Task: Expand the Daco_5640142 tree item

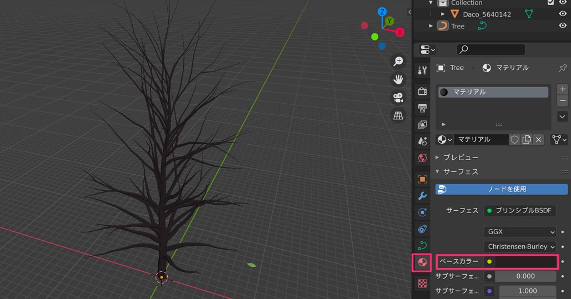Action: point(443,14)
